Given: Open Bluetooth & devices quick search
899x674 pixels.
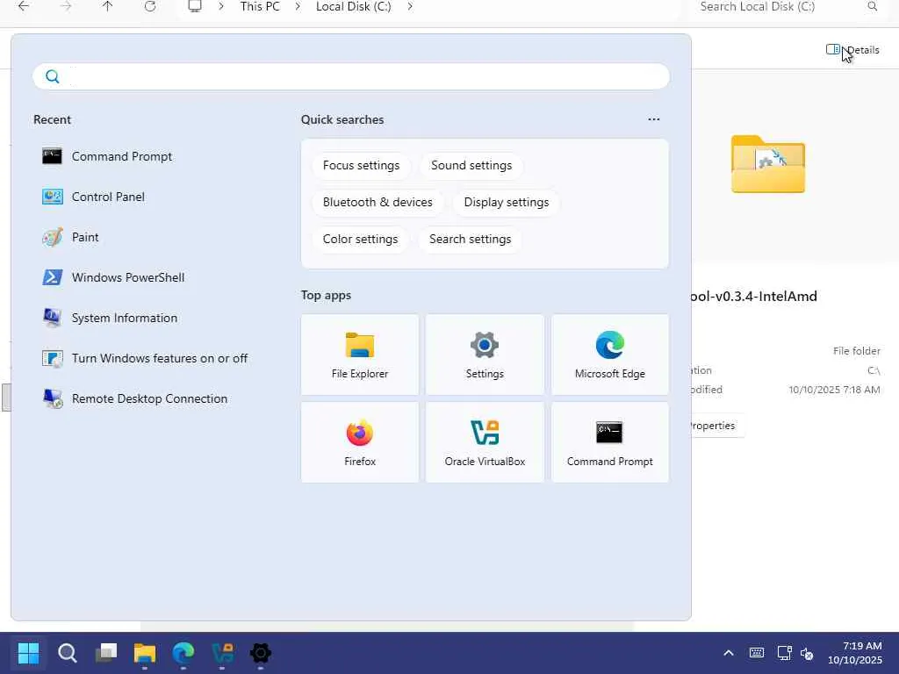Looking at the screenshot, I should click(378, 203).
